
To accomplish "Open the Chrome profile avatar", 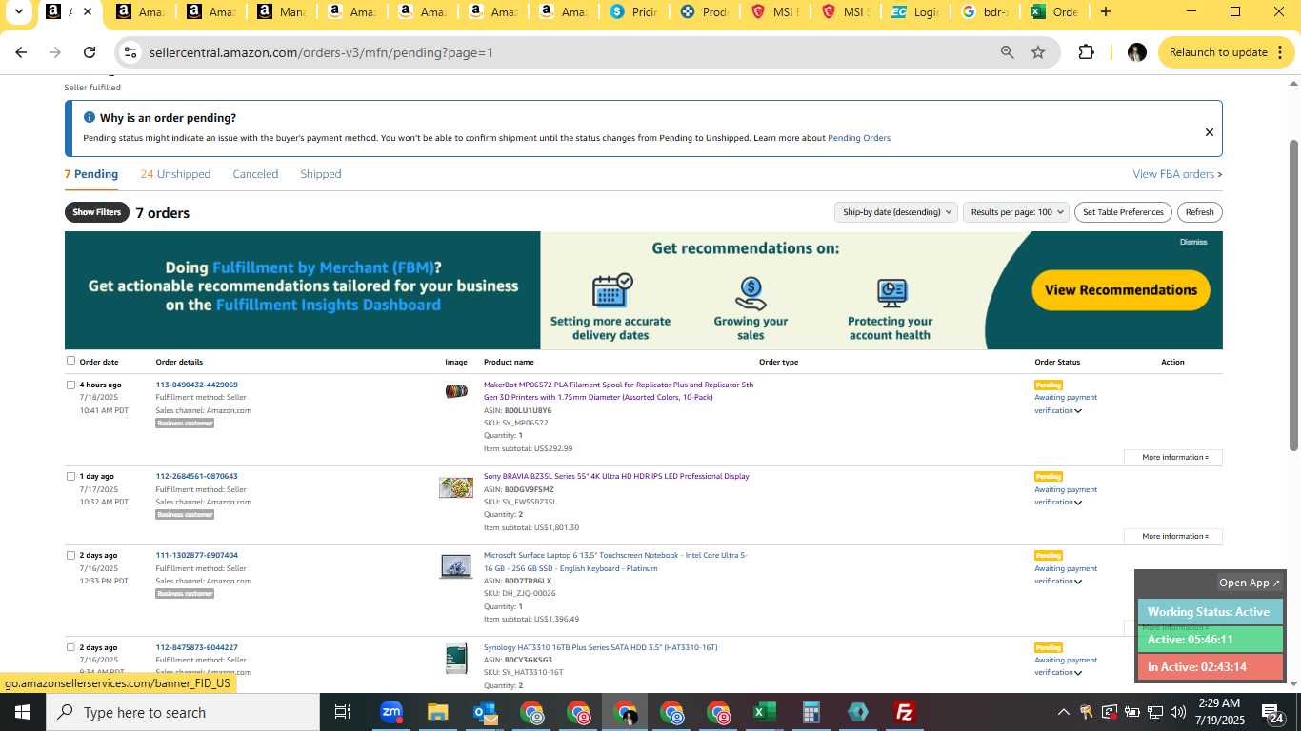I will coord(1136,52).
